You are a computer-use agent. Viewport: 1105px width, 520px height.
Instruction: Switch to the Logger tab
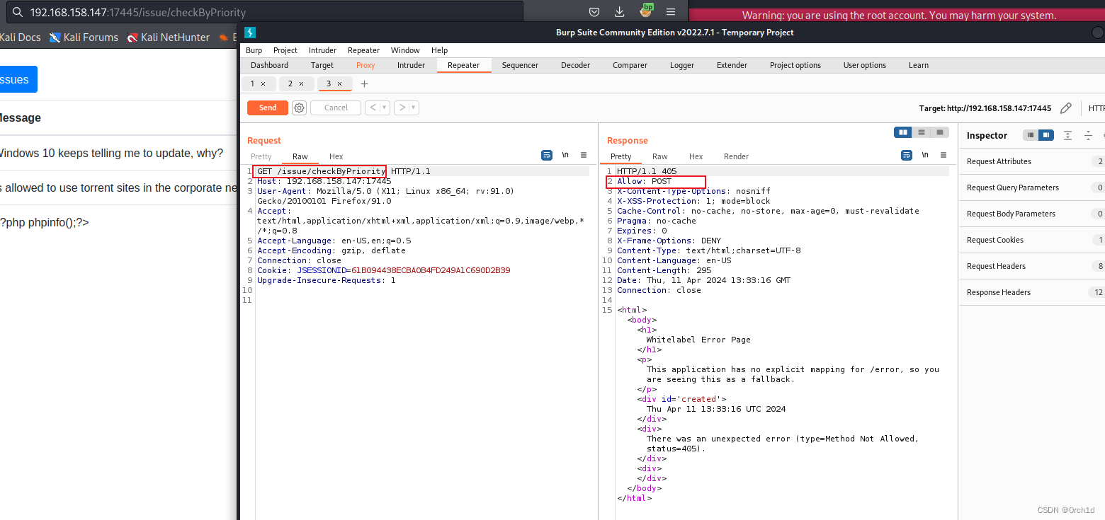point(682,65)
